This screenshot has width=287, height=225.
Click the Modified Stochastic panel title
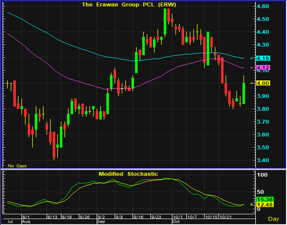click(x=128, y=174)
